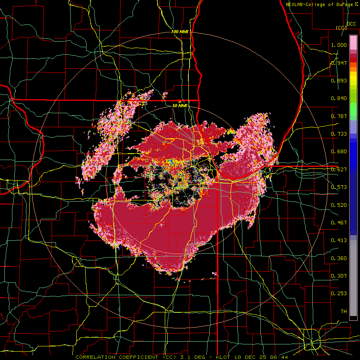Click the 06:44 timestamp
The image size is (360, 360).
279,357
